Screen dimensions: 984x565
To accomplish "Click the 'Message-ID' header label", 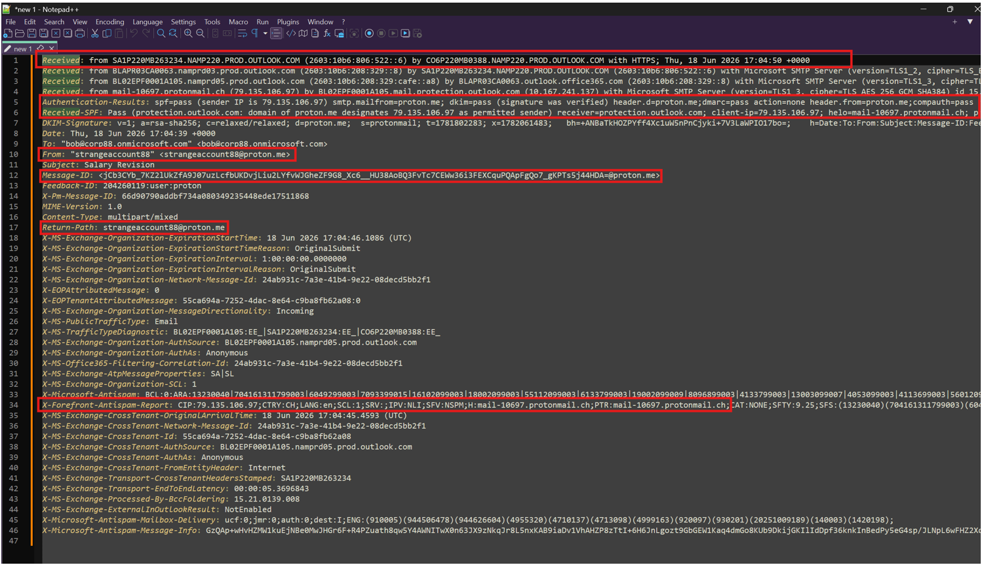I will 68,176.
